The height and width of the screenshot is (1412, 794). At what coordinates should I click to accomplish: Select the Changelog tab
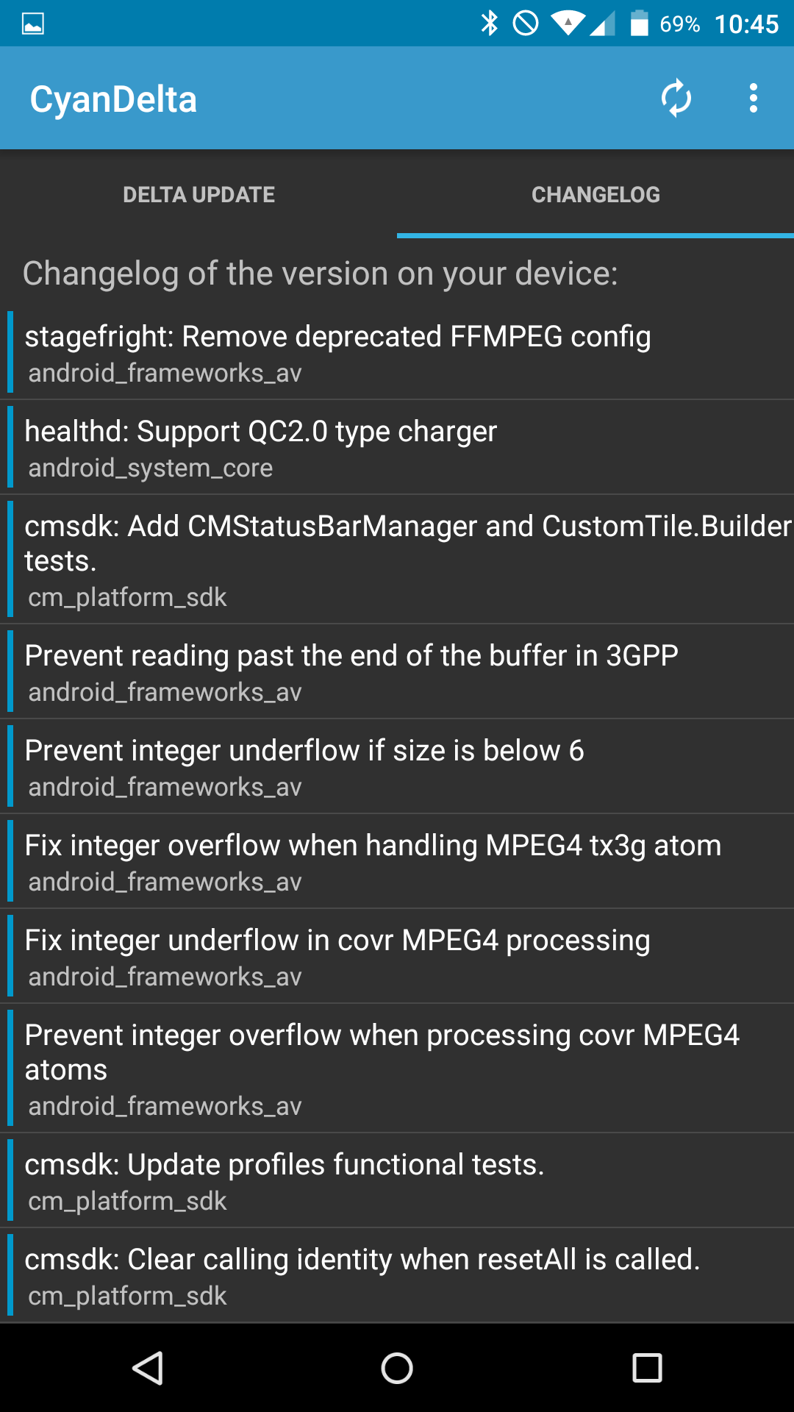[595, 195]
